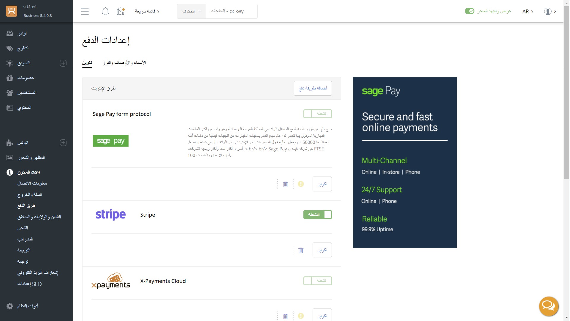Delete the X-Payments Cloud method

pyautogui.click(x=285, y=316)
